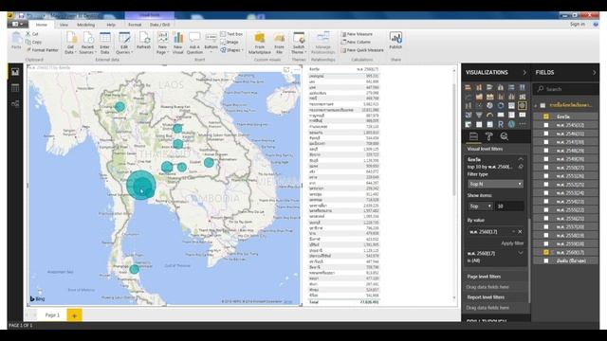Check the 2547 field checkbox
The image size is (607, 341).
(x=546, y=142)
